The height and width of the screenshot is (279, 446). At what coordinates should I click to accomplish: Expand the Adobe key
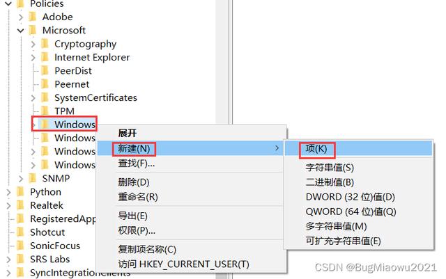(21, 17)
